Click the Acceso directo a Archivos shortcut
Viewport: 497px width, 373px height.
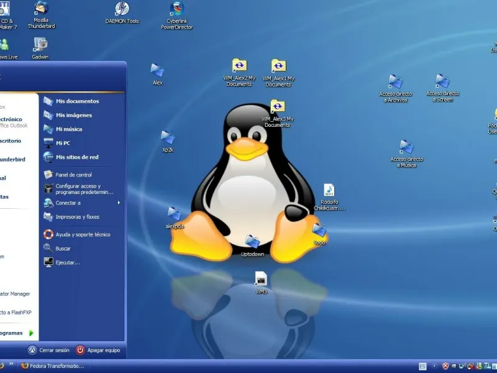point(396,82)
